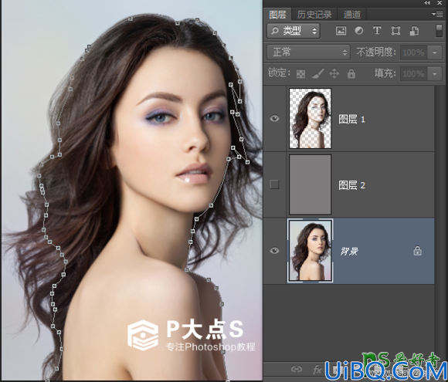Viewport: 448px width, 382px height.
Task: Select the 图层 2 layer name
Action: [x=351, y=185]
